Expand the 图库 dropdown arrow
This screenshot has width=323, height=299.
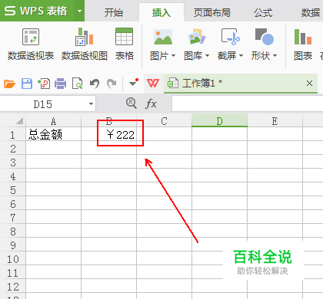click(207, 55)
